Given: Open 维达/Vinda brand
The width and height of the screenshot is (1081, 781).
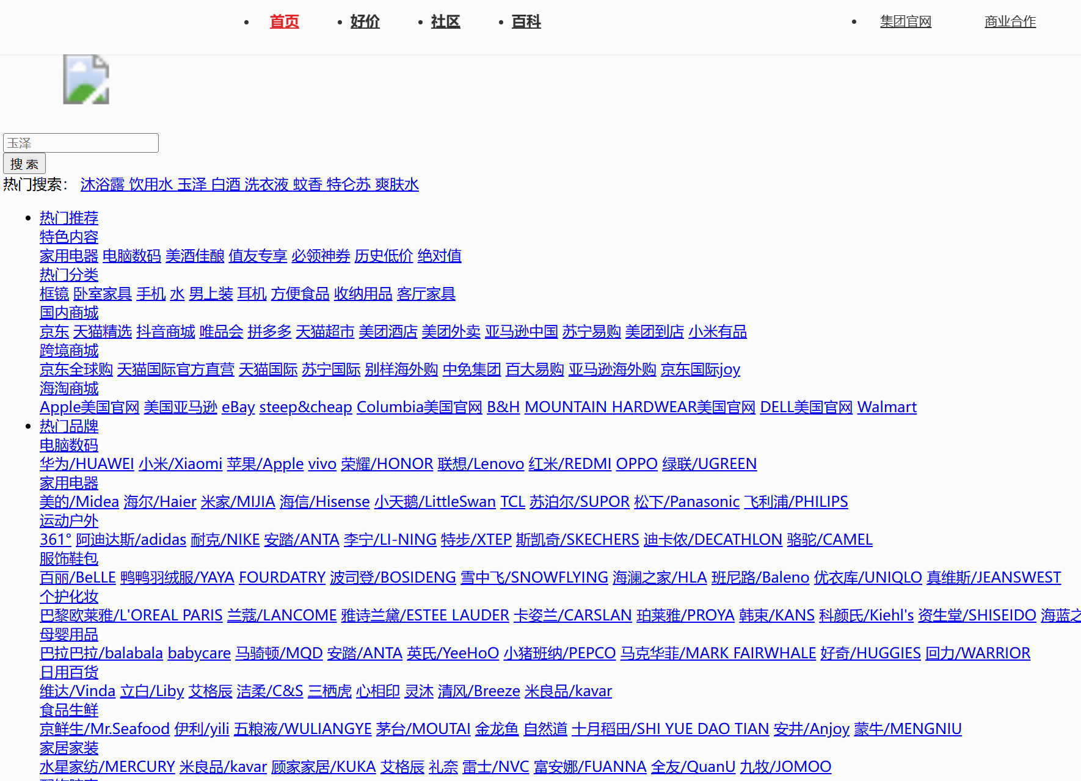Looking at the screenshot, I should click(78, 691).
